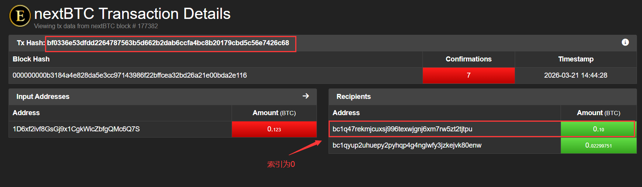642x187 pixels.
Task: Click the Confirmations column header
Action: coord(468,59)
